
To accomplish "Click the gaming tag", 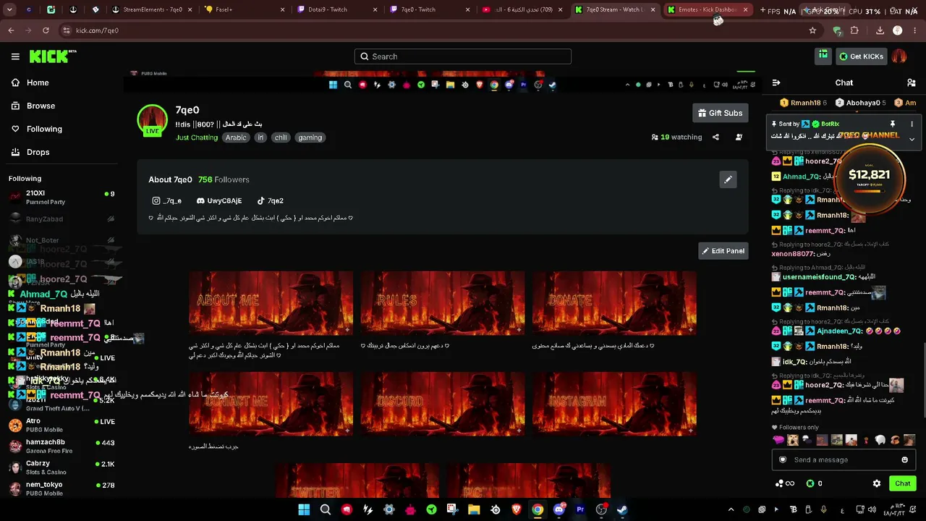I will point(310,137).
